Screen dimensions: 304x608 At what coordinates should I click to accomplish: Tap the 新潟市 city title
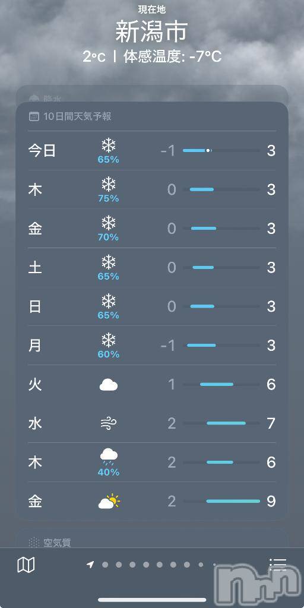pyautogui.click(x=151, y=32)
